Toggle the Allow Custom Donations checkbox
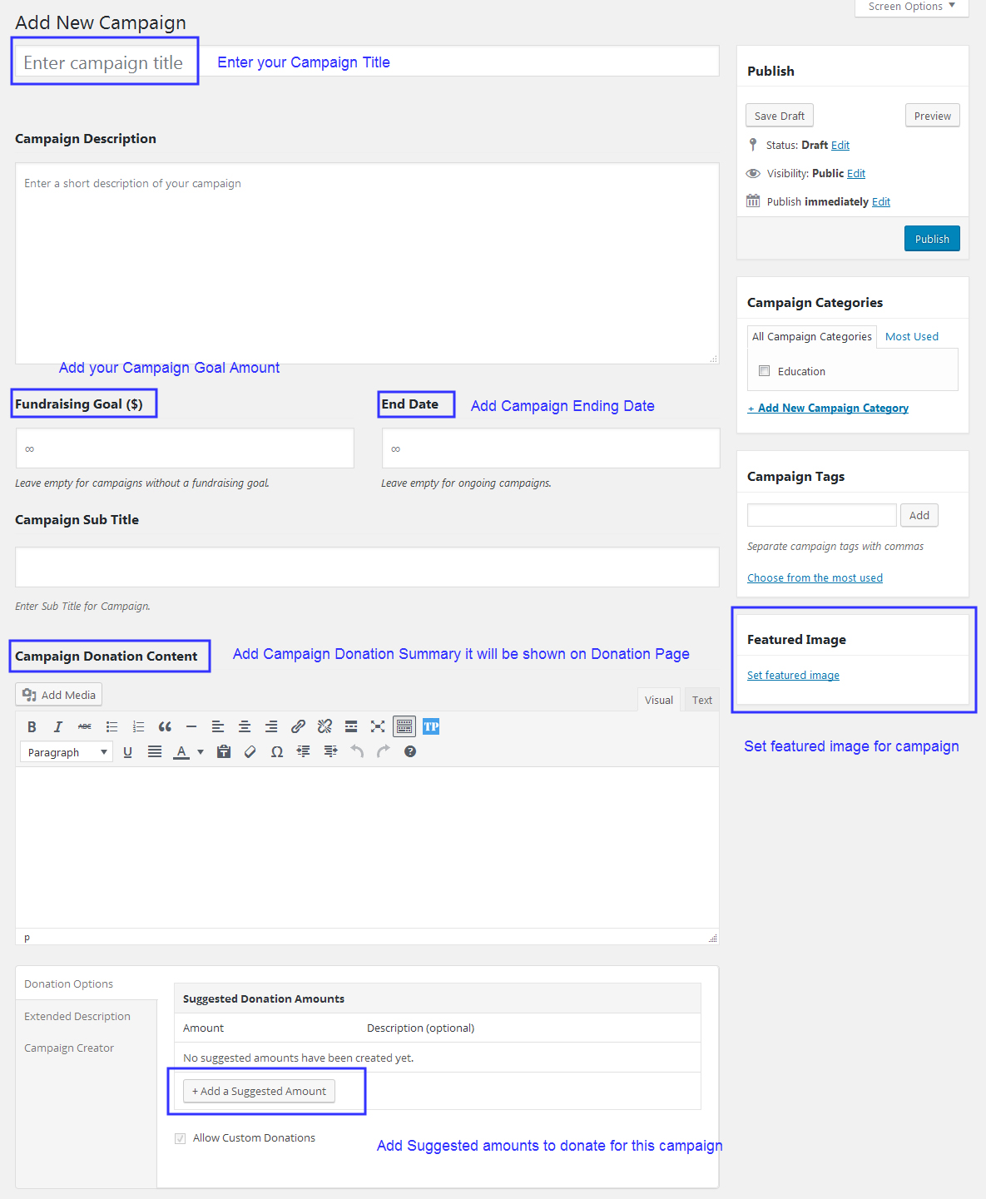Image resolution: width=986 pixels, height=1199 pixels. 181,1138
